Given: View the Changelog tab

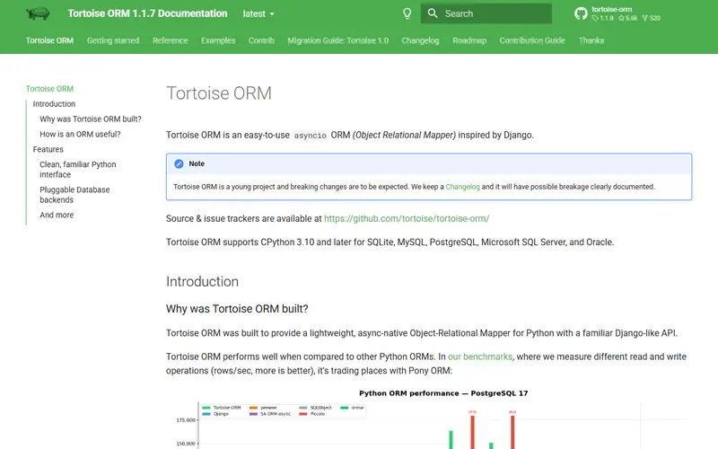Looking at the screenshot, I should tap(420, 40).
